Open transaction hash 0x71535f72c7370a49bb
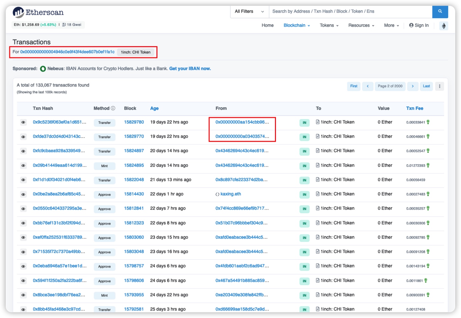 [59, 251]
